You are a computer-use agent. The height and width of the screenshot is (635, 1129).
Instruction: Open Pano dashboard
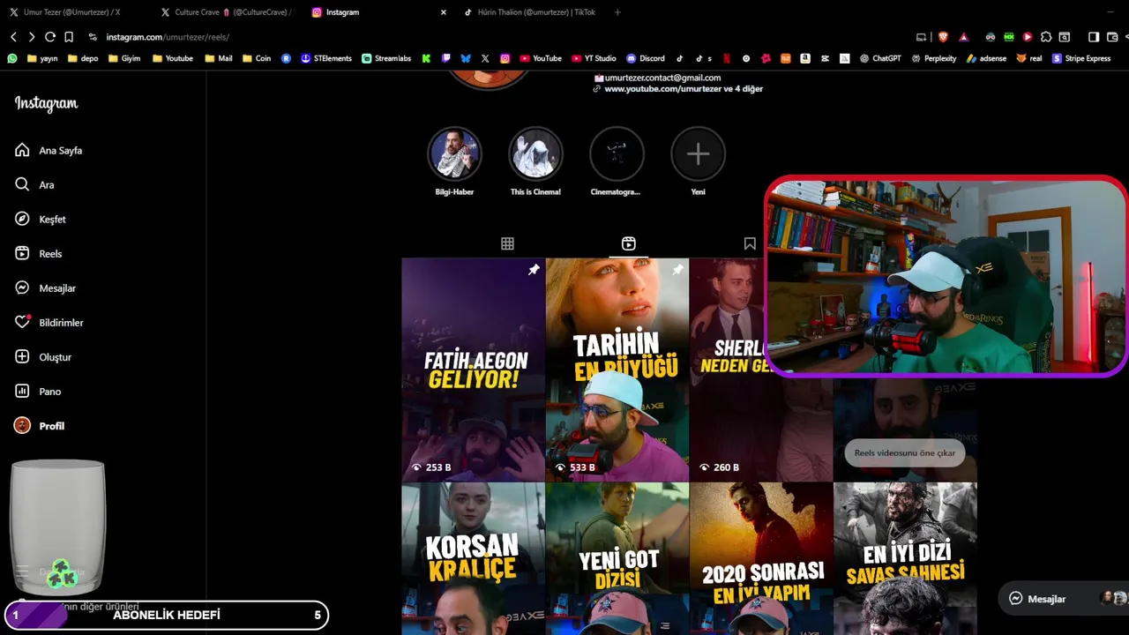pyautogui.click(x=38, y=392)
